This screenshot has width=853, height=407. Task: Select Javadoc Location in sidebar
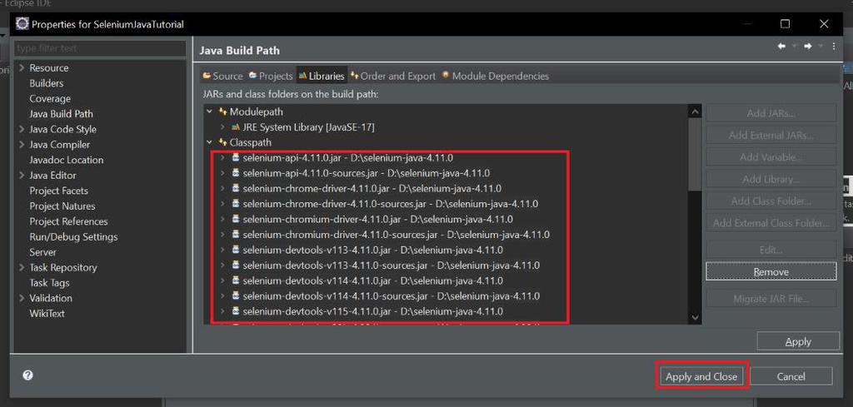67,160
